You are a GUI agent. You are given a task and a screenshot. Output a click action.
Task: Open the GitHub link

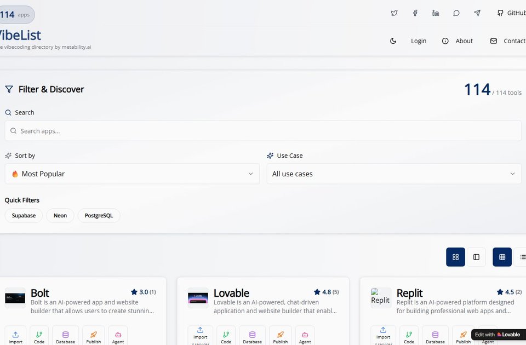[x=511, y=13]
